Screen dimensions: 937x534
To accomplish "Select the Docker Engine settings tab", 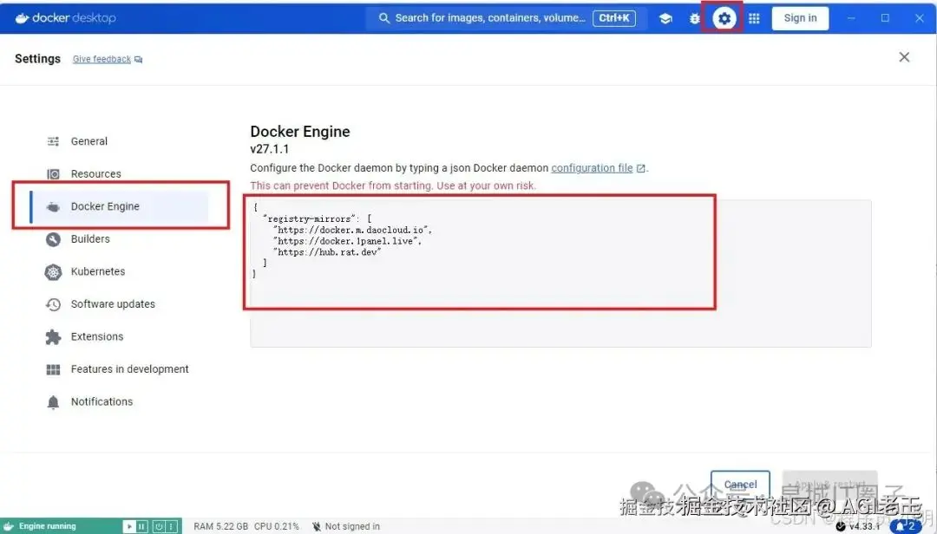I will (119, 206).
